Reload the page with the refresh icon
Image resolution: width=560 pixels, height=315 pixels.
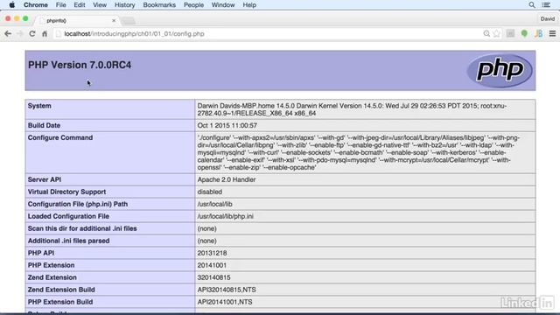click(32, 33)
